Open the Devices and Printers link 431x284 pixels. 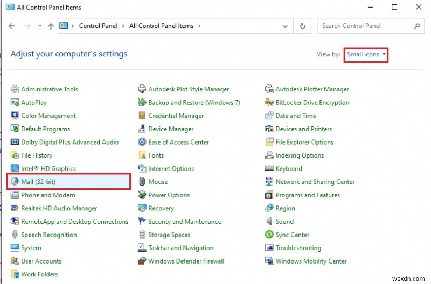click(304, 129)
